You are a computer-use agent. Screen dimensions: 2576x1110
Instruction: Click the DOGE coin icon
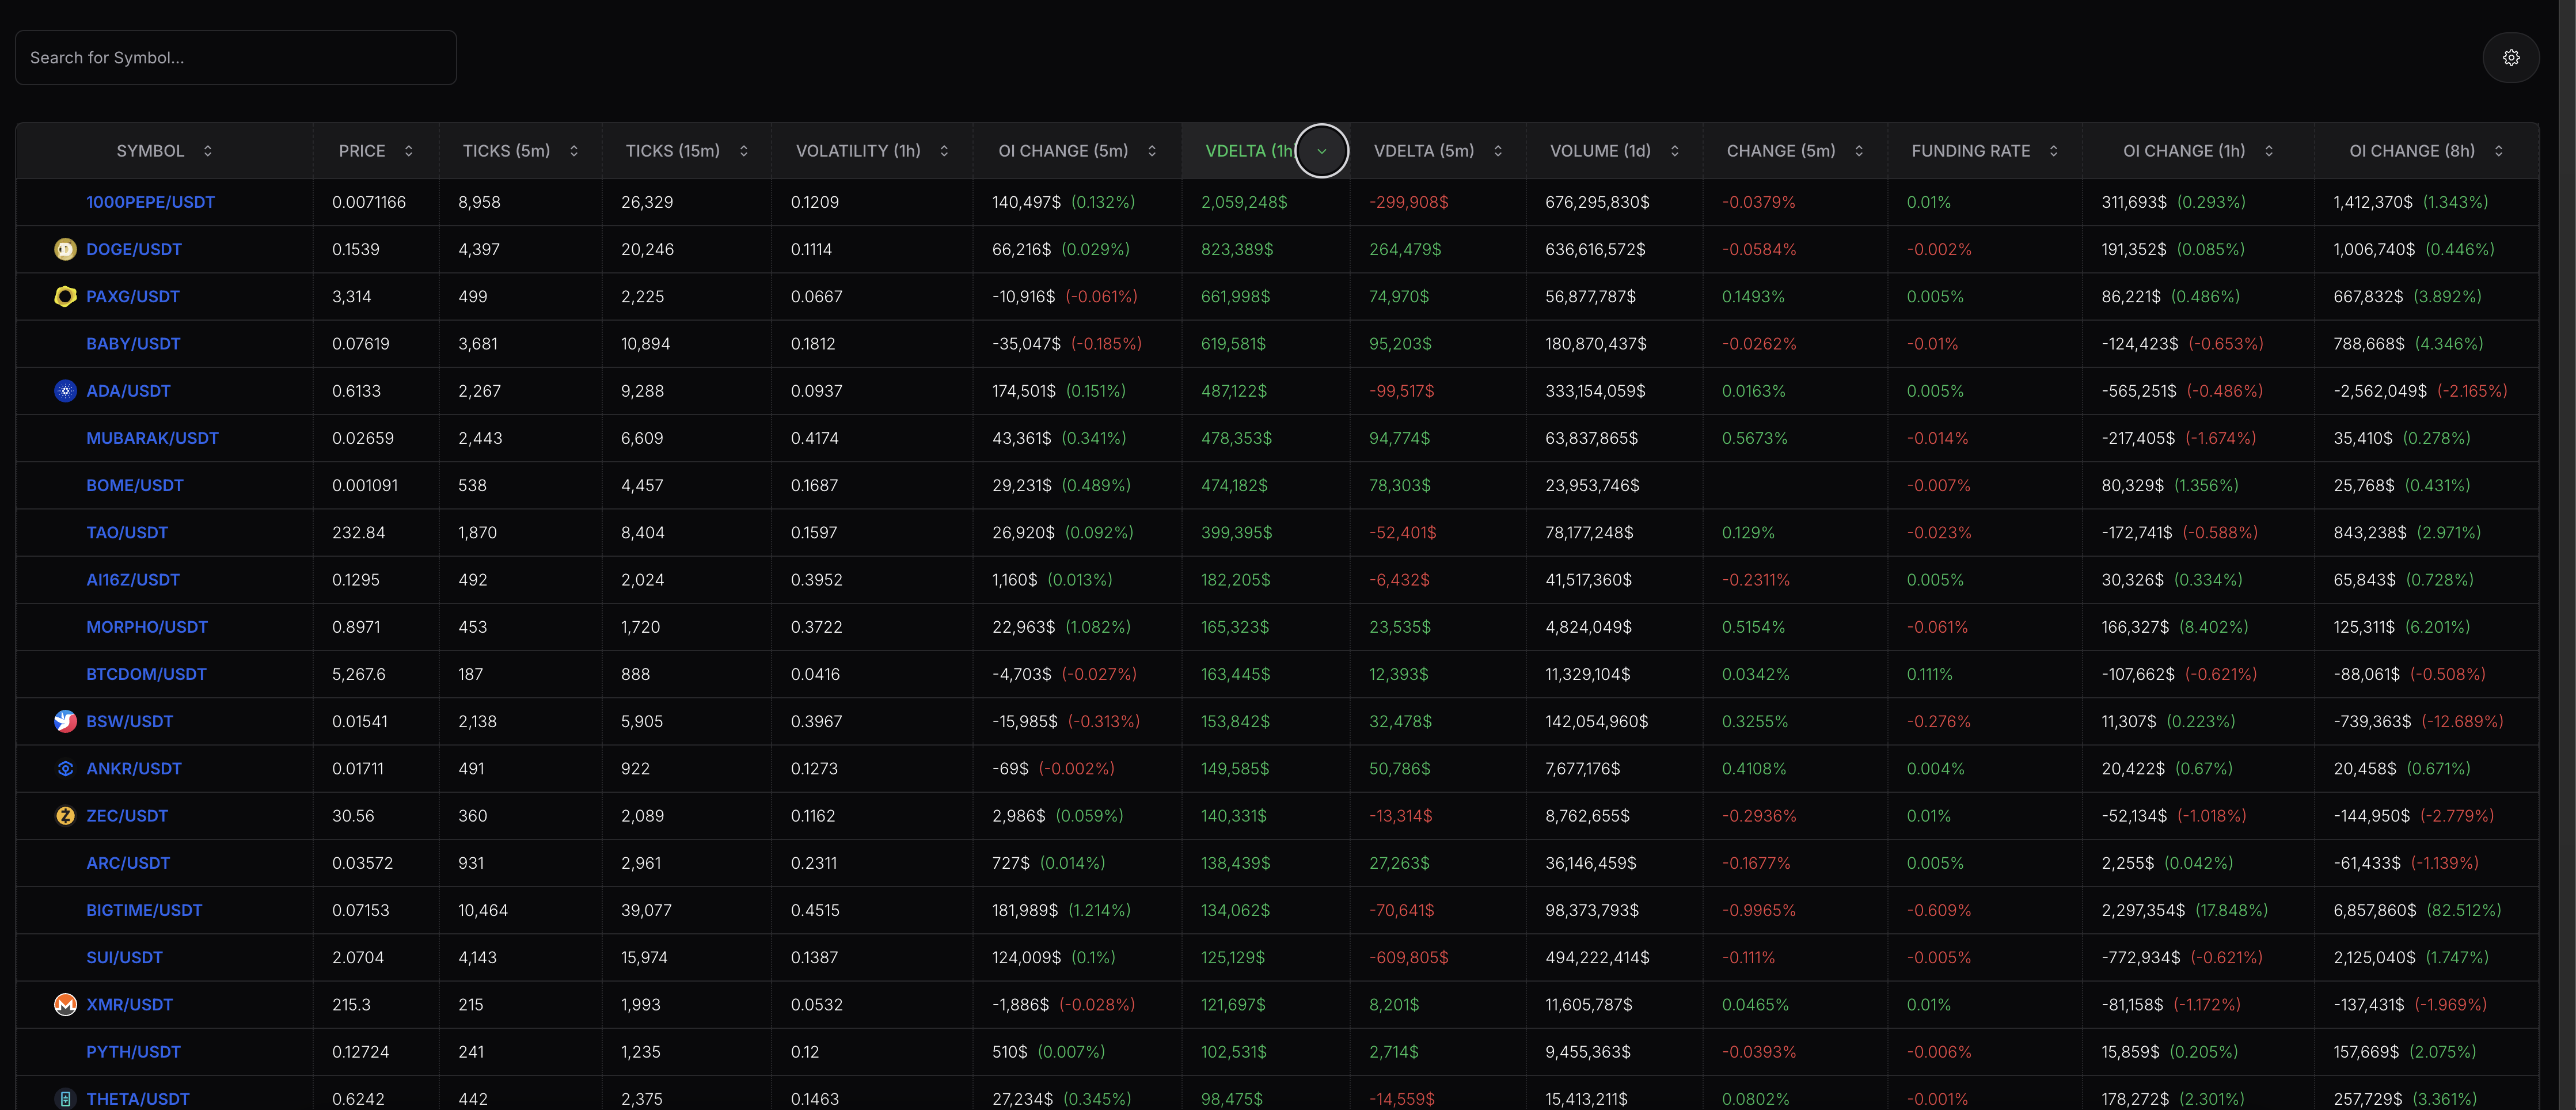(x=65, y=249)
